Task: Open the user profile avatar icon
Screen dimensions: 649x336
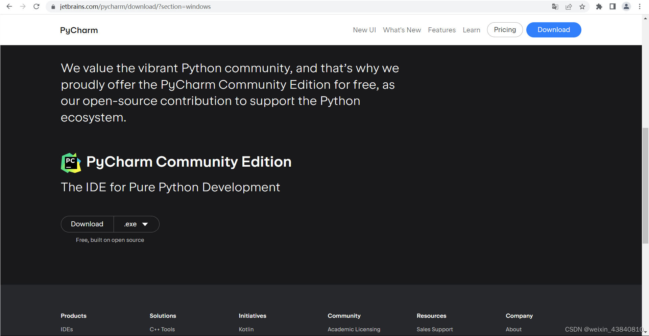Action: [626, 6]
